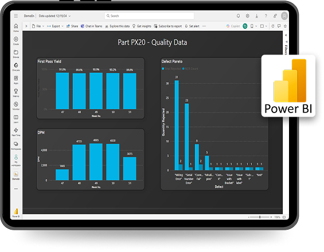
Task: Select Wiring Error bar valued 31
Action: [x=177, y=125]
